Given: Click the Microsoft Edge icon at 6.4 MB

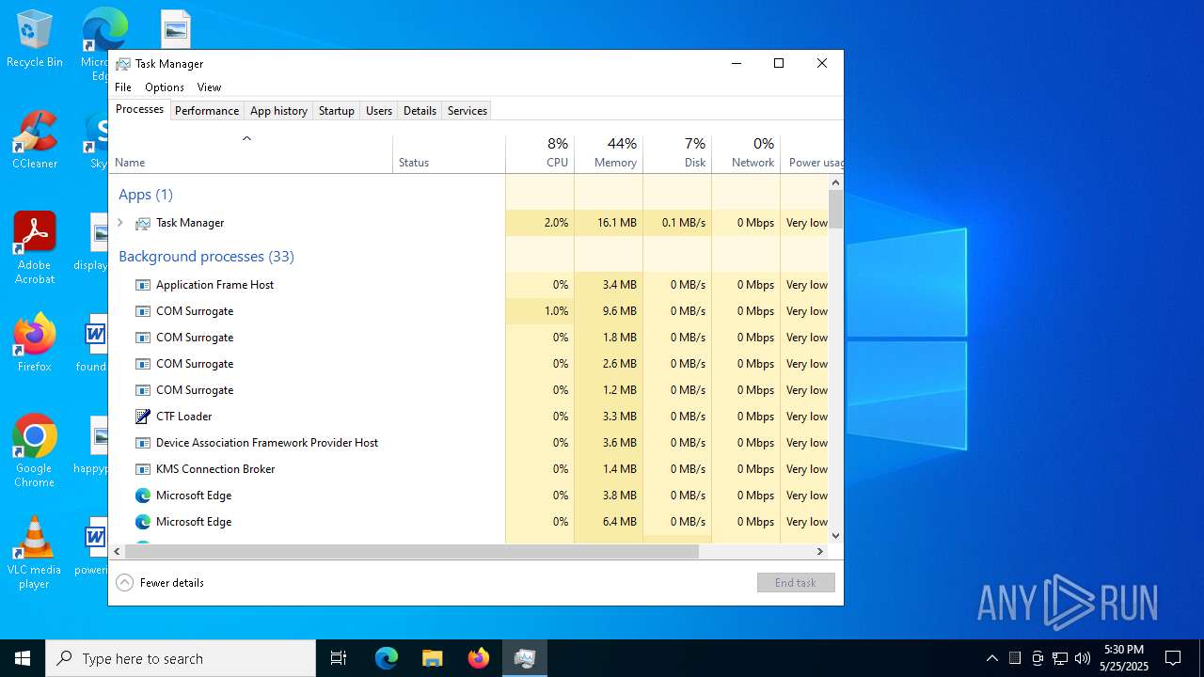Looking at the screenshot, I should (143, 522).
